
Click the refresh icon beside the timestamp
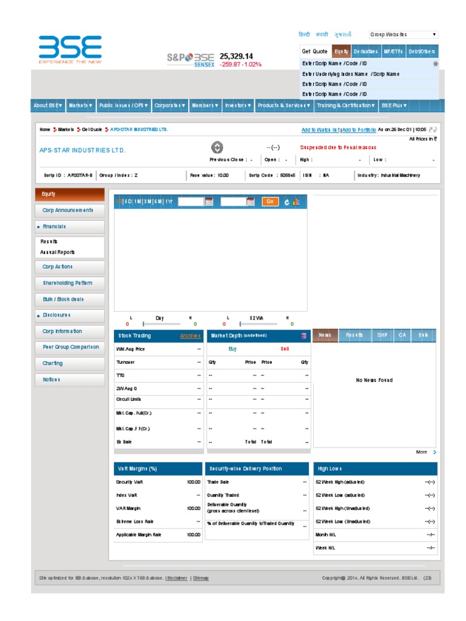click(x=433, y=130)
